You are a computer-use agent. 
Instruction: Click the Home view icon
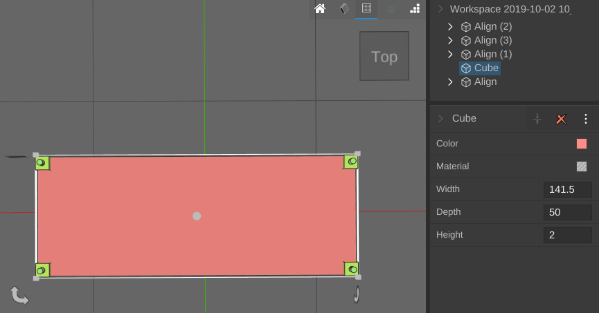coord(320,8)
